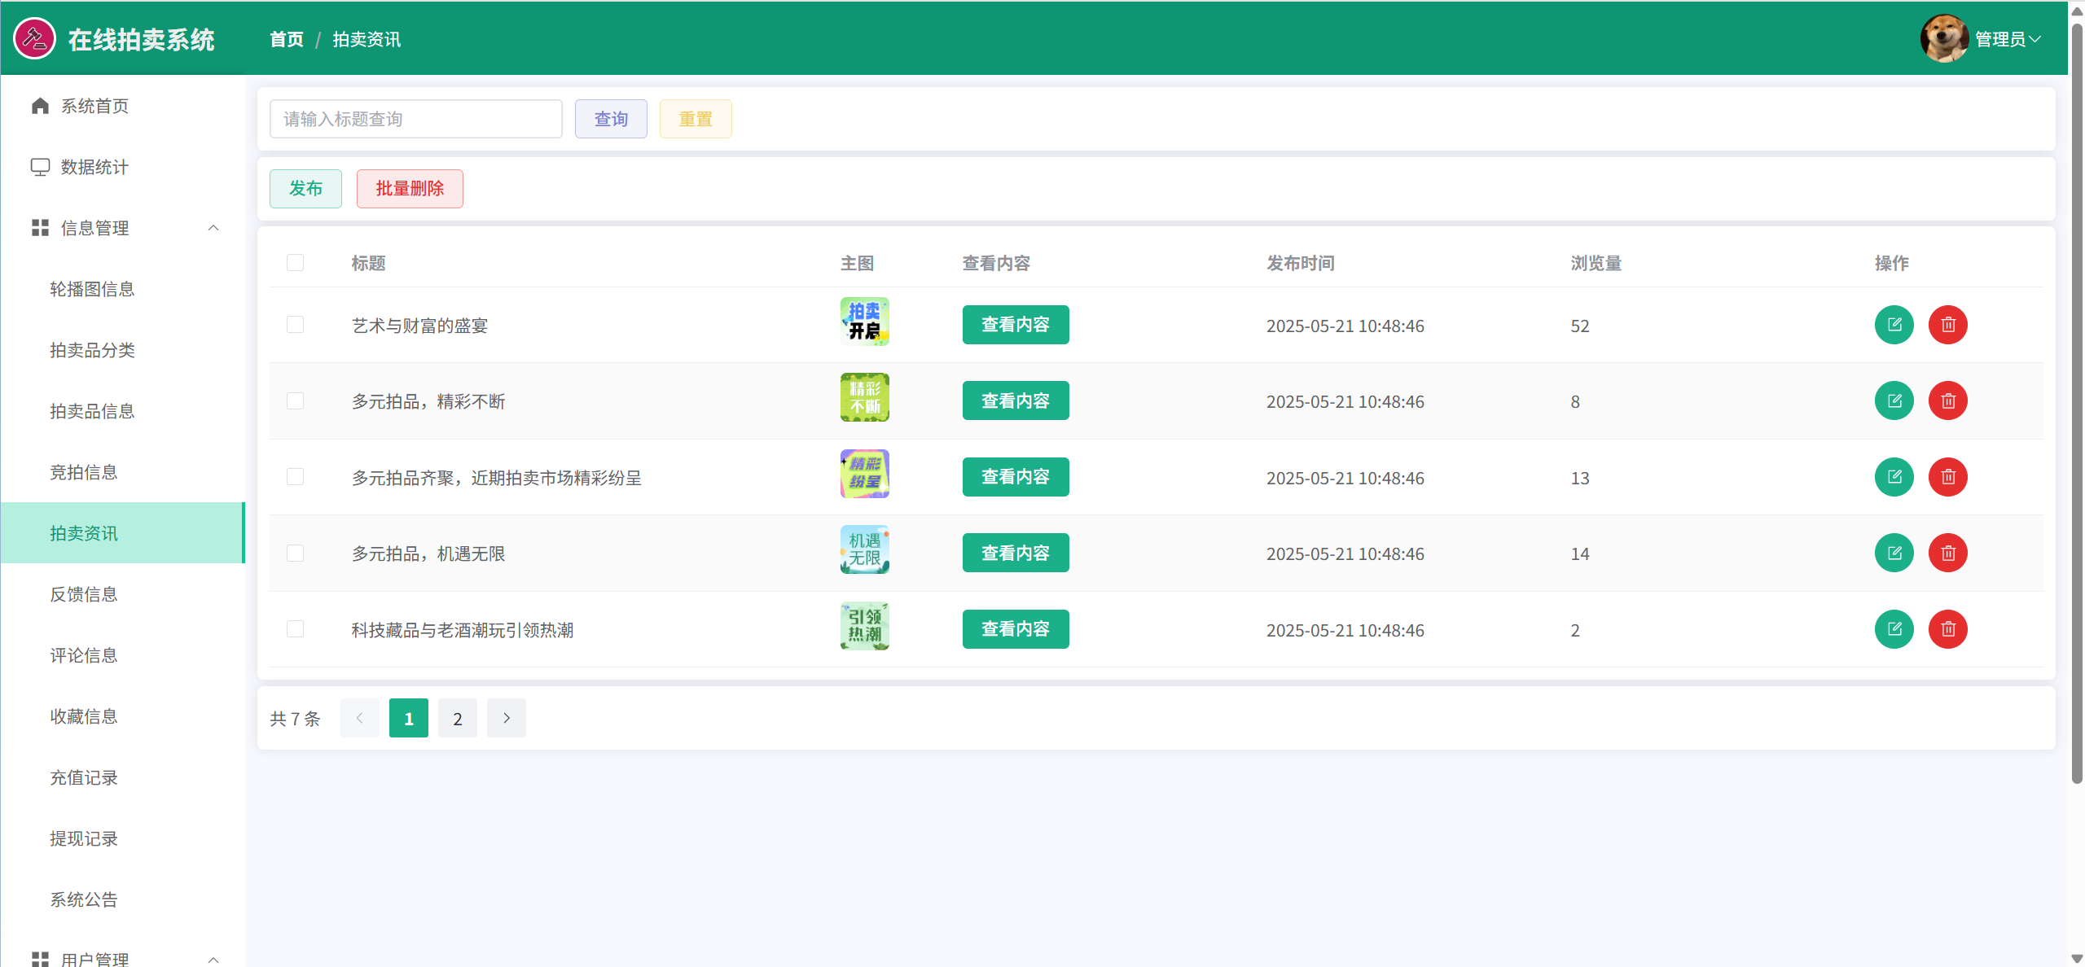
Task: Click the edit icon for 艺术与财富的盛宴
Action: point(1894,325)
